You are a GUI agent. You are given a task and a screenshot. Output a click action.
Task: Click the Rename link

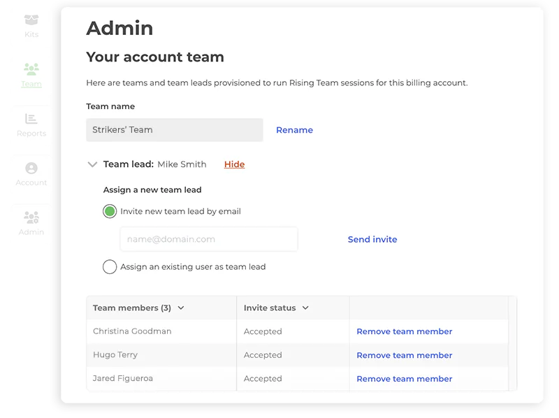294,130
